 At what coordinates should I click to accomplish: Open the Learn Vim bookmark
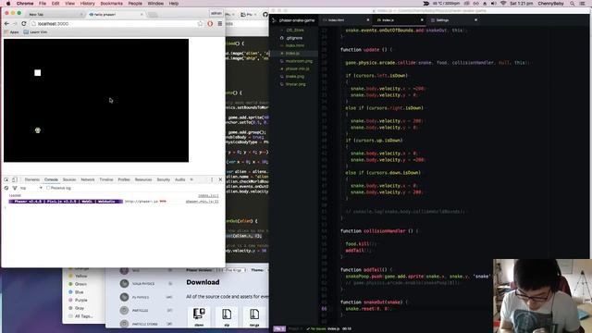click(35, 32)
